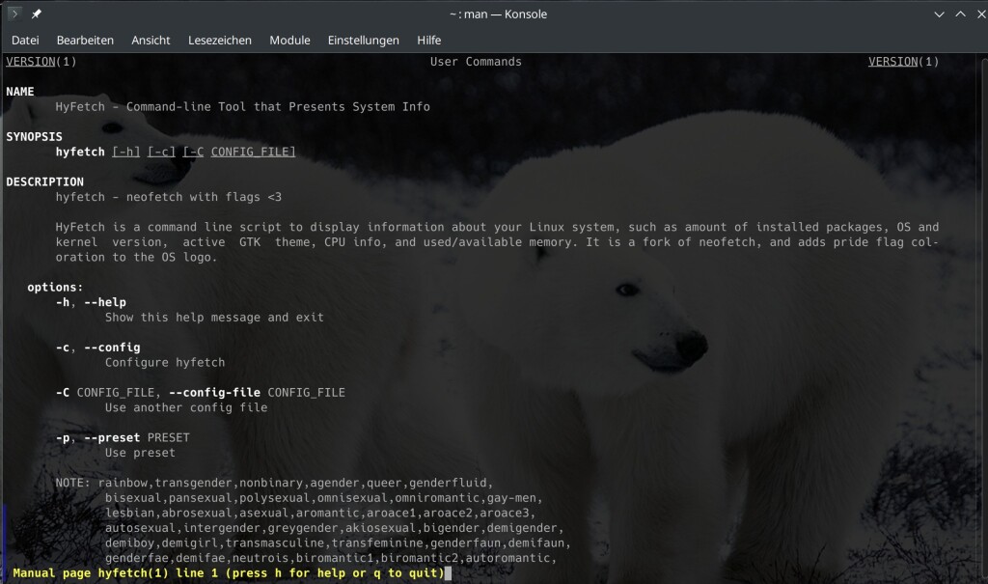
Task: Click 'Use another config file' text
Action: pyautogui.click(x=186, y=407)
